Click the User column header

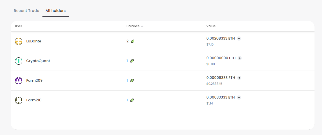(18, 26)
